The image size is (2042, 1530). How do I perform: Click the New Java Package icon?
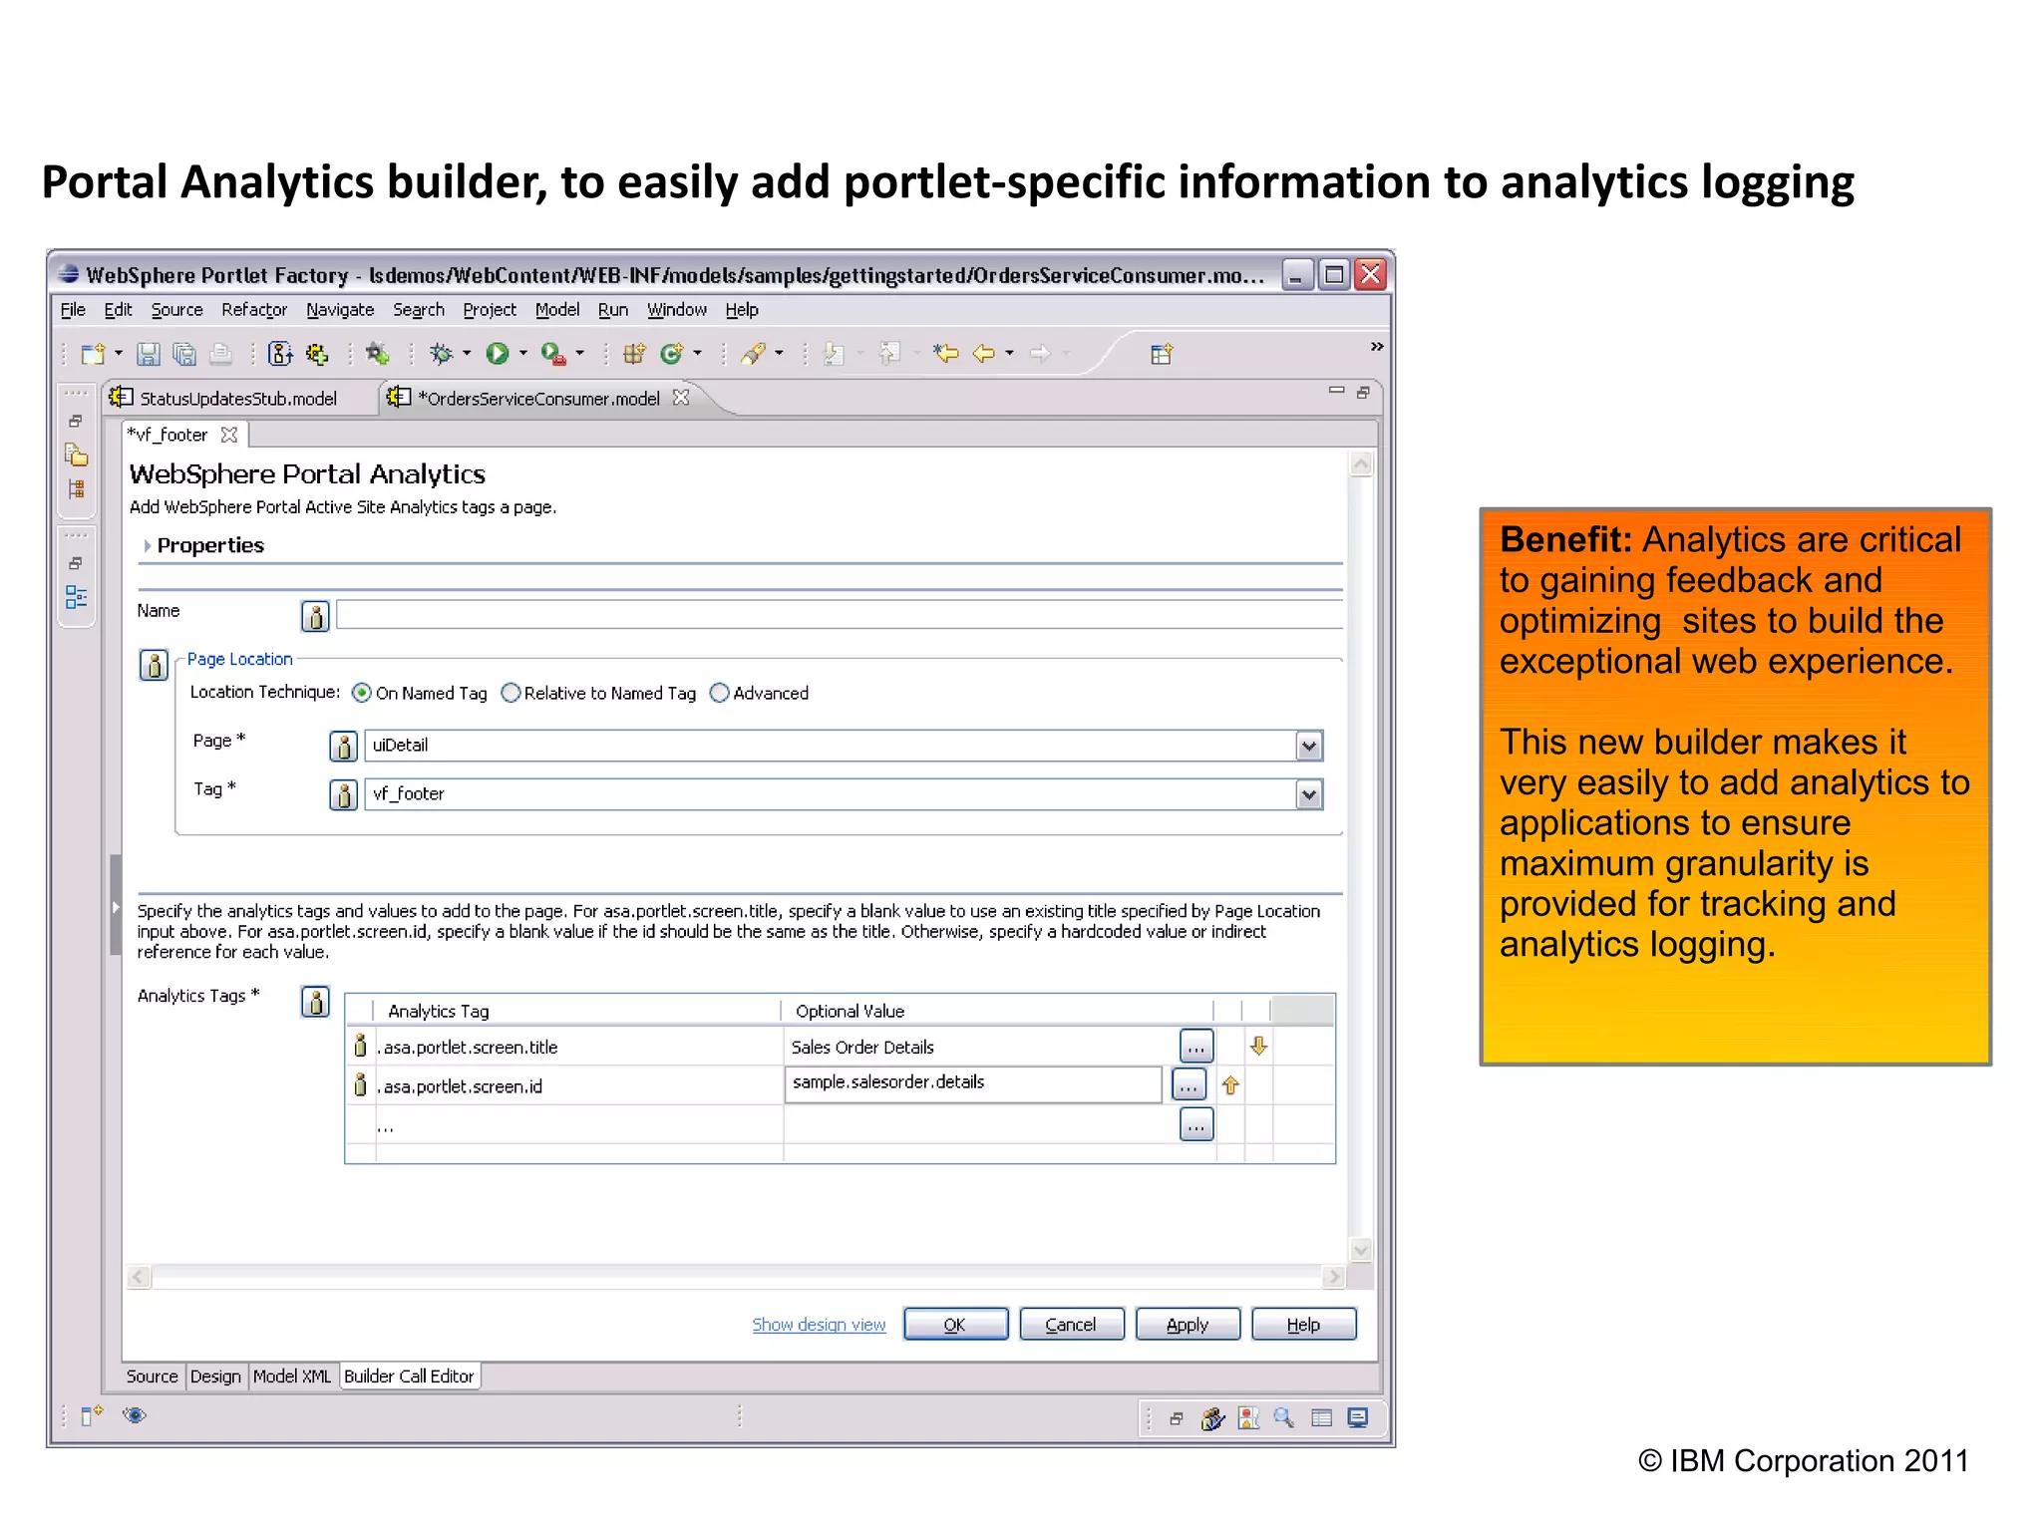(x=634, y=354)
